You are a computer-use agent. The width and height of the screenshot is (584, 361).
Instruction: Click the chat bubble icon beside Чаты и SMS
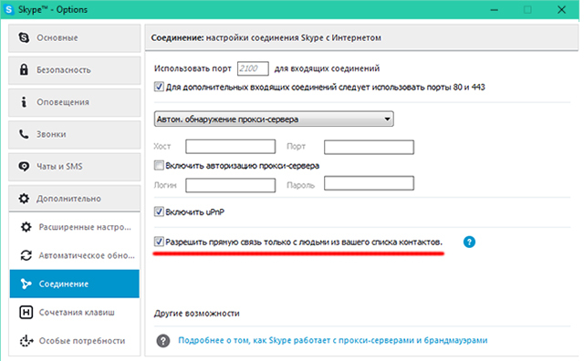pos(24,166)
